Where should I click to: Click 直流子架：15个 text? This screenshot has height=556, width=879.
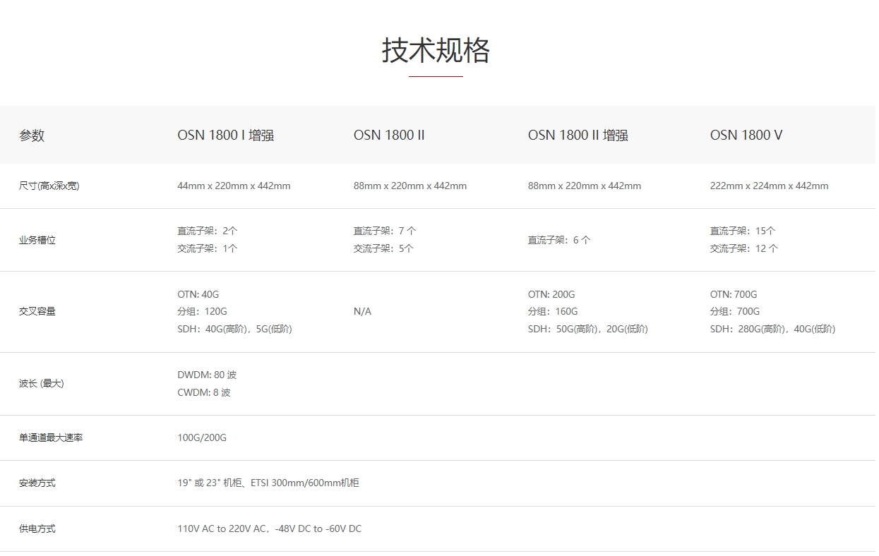pos(743,231)
